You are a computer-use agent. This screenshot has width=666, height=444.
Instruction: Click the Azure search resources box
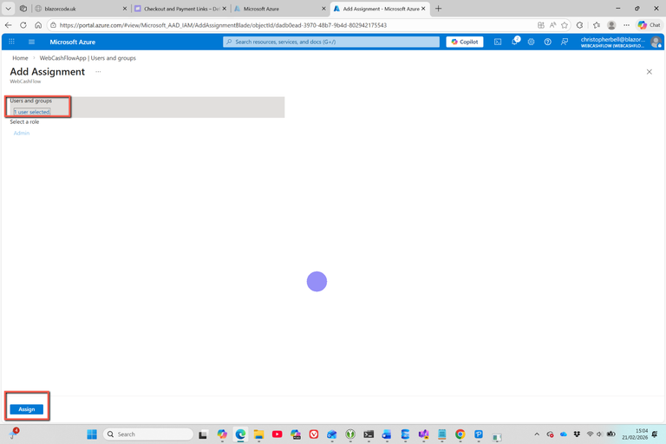click(x=331, y=42)
